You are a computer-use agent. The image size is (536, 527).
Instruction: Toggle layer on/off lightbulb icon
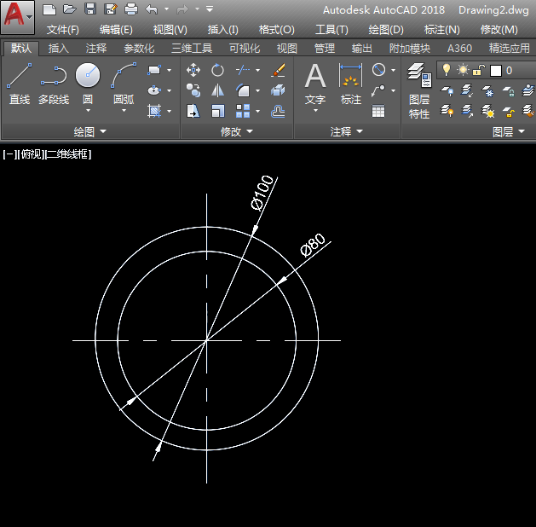click(447, 70)
